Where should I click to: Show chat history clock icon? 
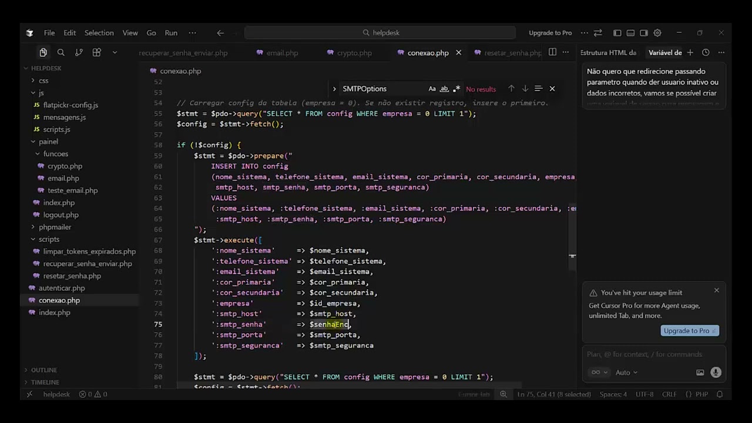click(706, 52)
